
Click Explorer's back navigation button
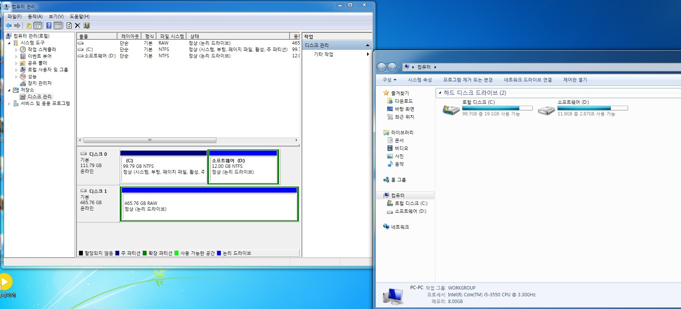click(381, 67)
